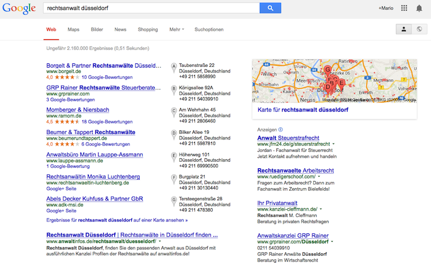This screenshot has height=263, width=431.
Task: Open Anwaltsbüro Martin Lauppe-Assmann result
Action: click(x=94, y=154)
